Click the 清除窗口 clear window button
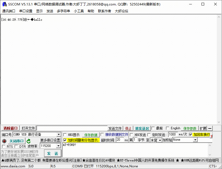222x169 pixels. (x=10, y=128)
